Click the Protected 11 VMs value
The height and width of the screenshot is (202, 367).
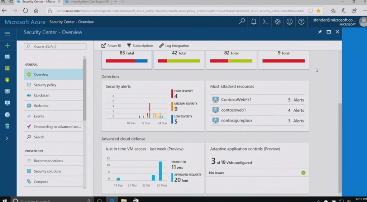coord(177,167)
